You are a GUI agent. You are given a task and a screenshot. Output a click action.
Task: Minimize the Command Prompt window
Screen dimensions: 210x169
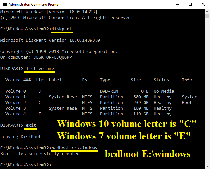[177, 5]
